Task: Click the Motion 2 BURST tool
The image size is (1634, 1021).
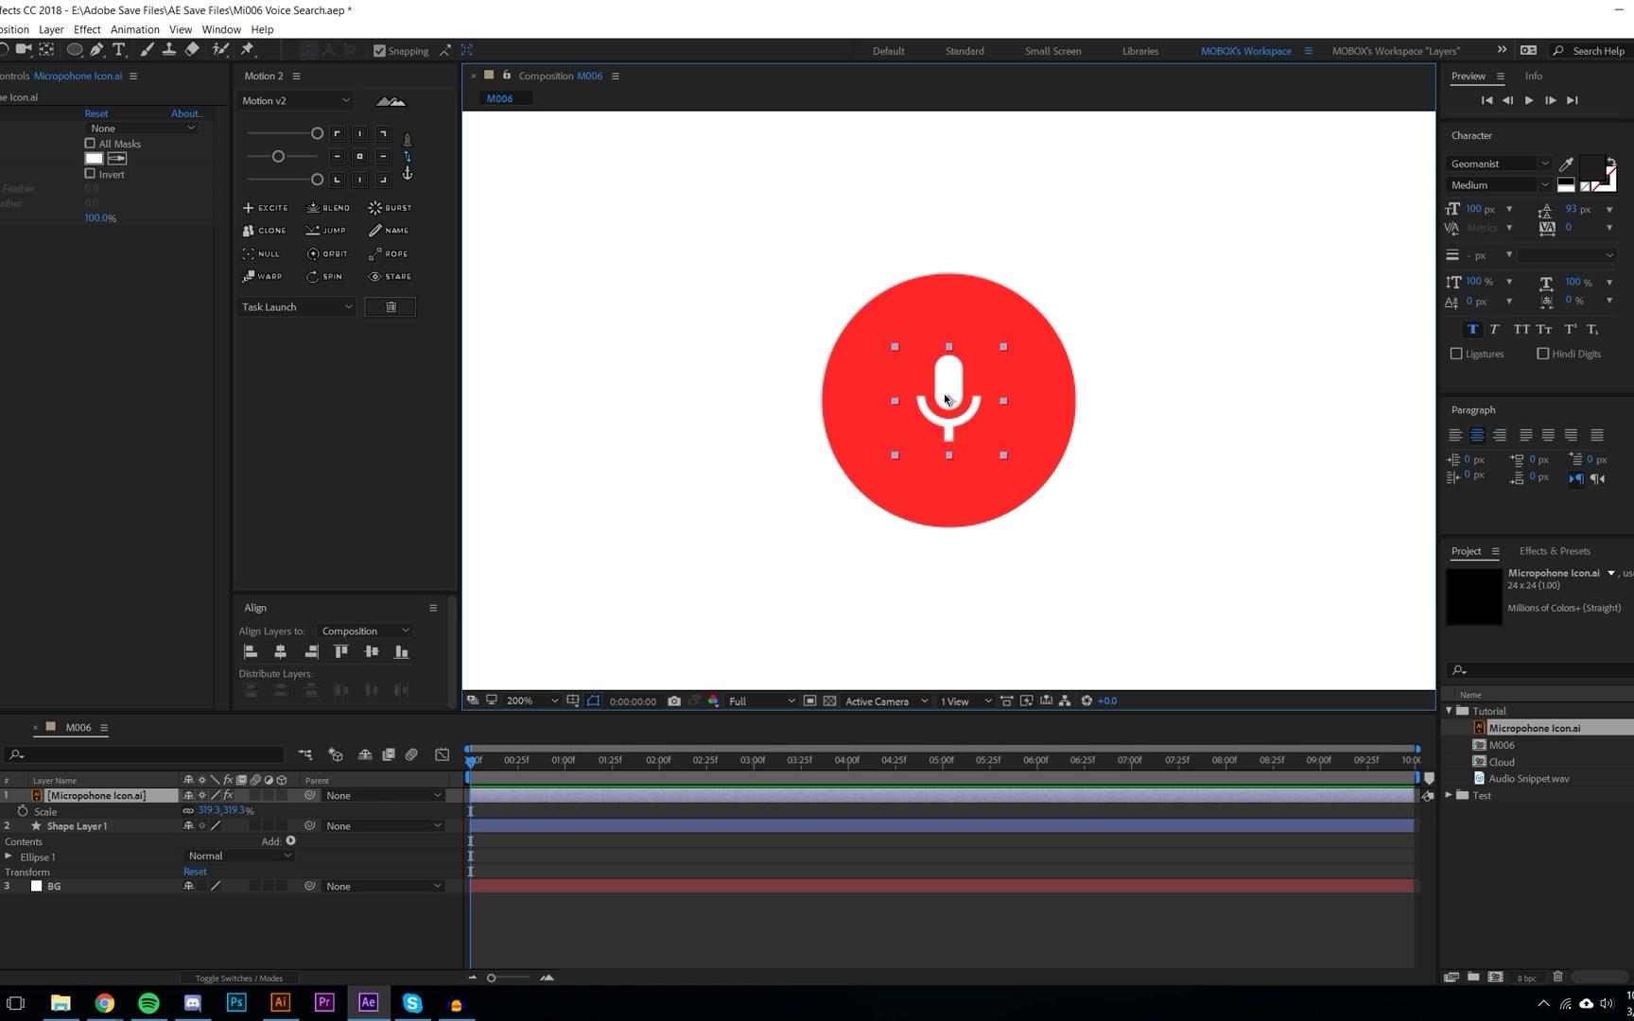Action: coord(391,208)
